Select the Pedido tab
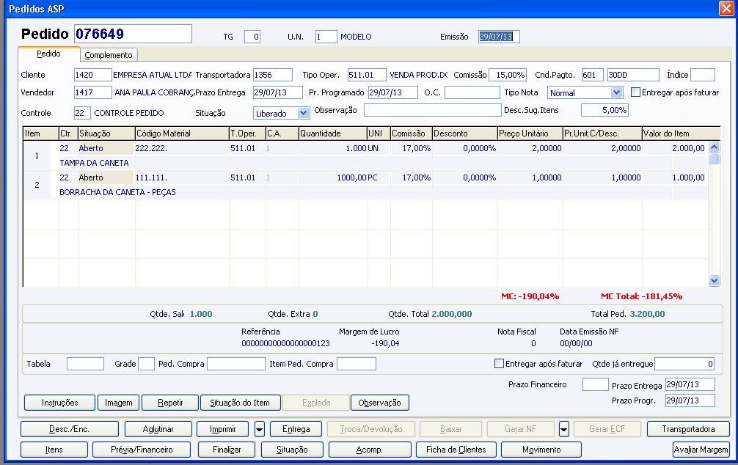 [49, 54]
